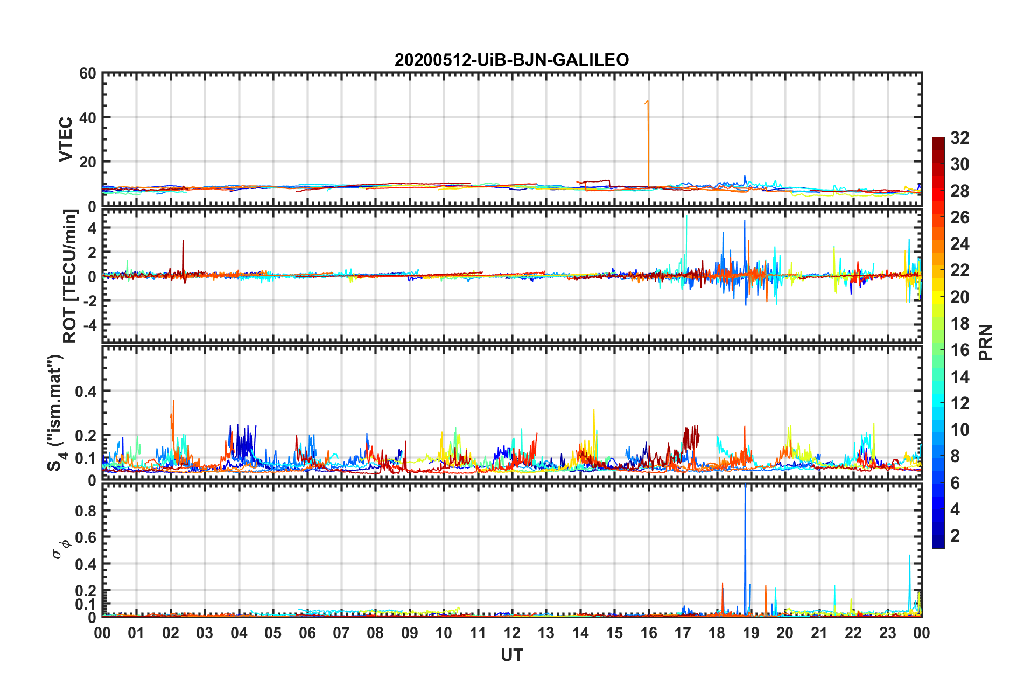The height and width of the screenshot is (685, 1024).
Task: Click sigma phi y-axis tick 0.8
Action: tap(86, 511)
